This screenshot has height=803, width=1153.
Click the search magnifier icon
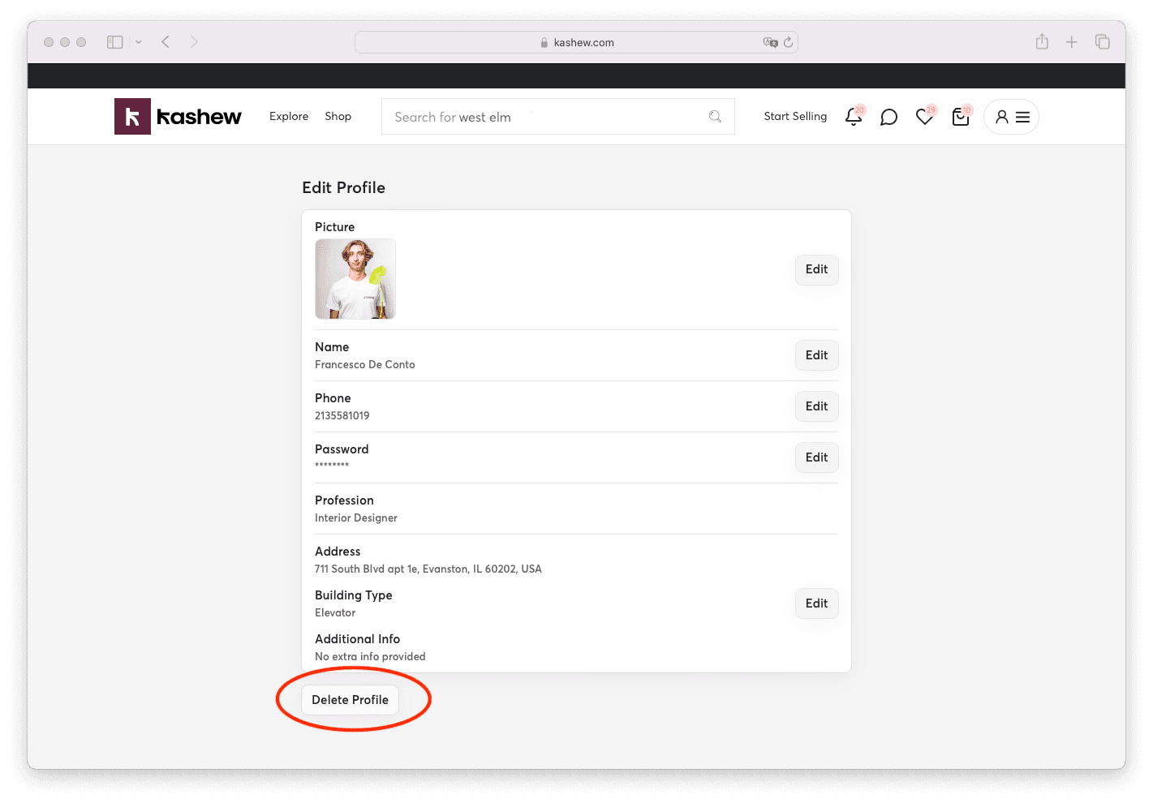715,117
